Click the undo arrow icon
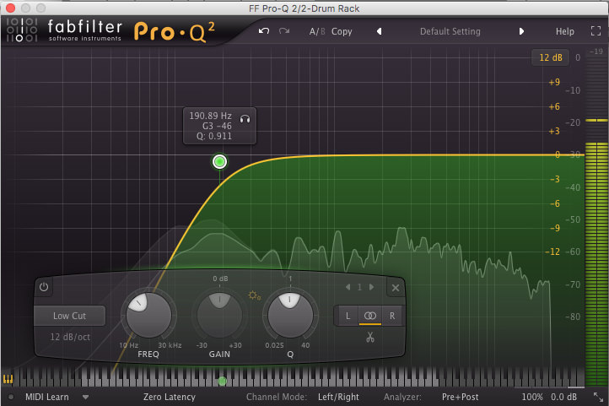Screen dimensions: 609x406 264,31
